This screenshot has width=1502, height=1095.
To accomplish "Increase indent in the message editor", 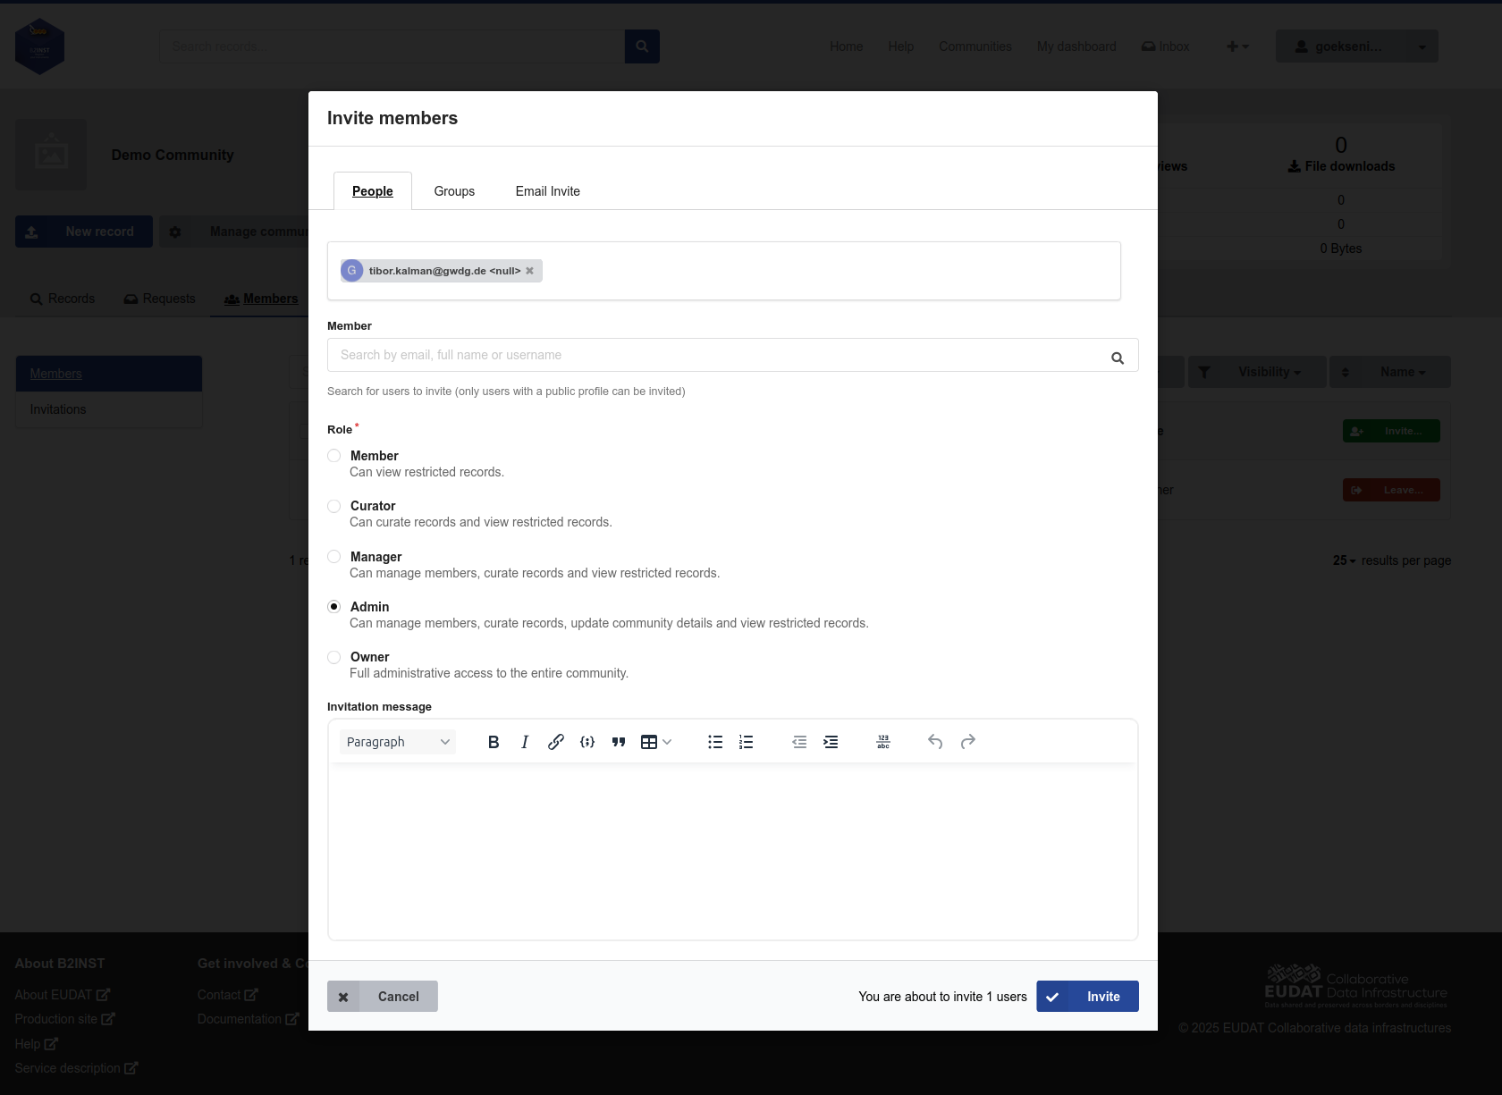I will tap(831, 742).
